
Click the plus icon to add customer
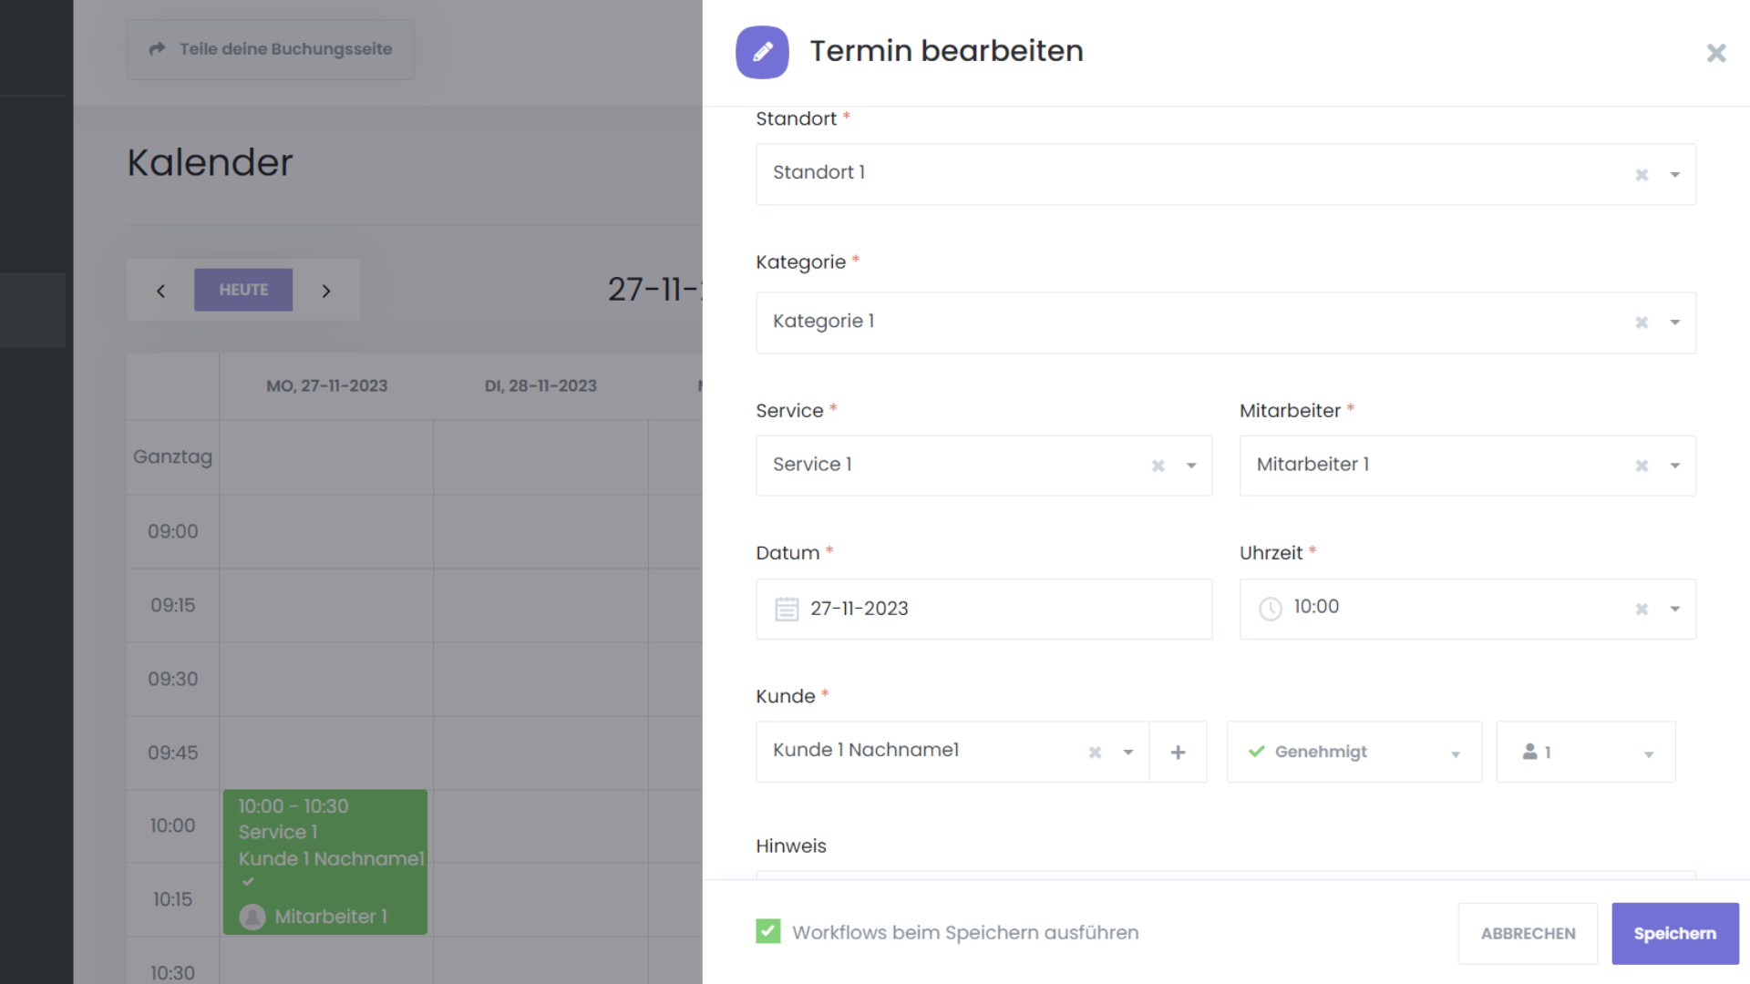1178,752
